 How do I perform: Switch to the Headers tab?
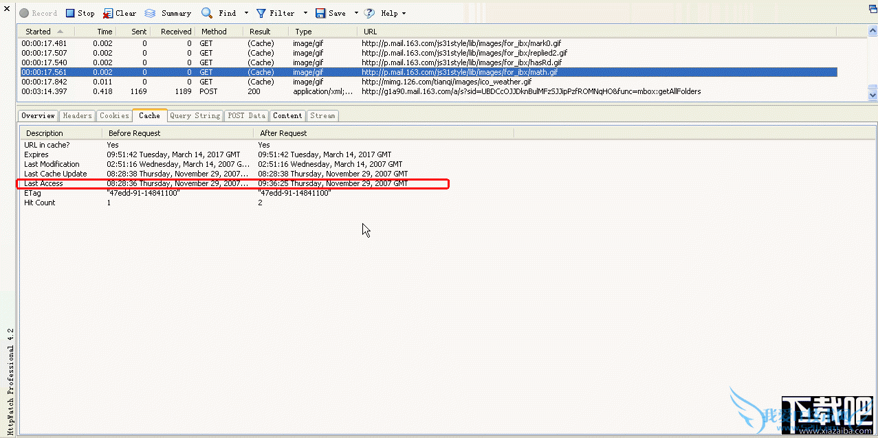pos(77,115)
